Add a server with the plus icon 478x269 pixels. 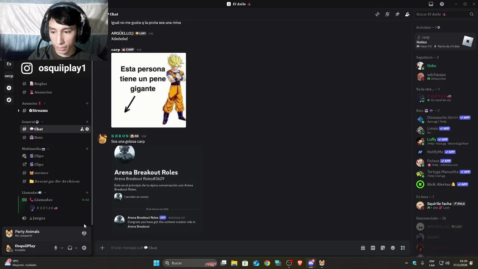pyautogui.click(x=9, y=88)
